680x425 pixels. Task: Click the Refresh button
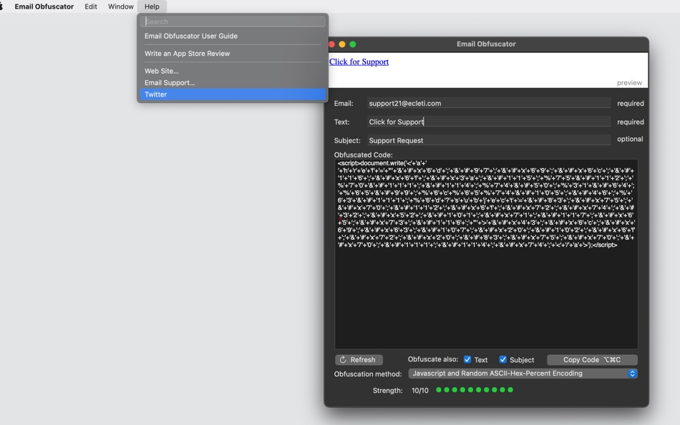pyautogui.click(x=359, y=359)
